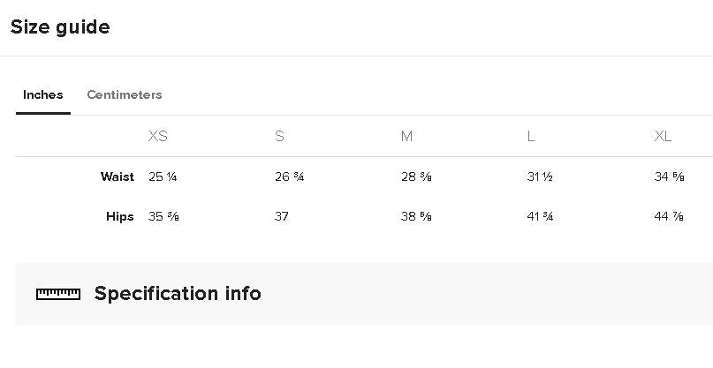Select the XS size column header
The width and height of the screenshot is (713, 368).
[x=158, y=136]
